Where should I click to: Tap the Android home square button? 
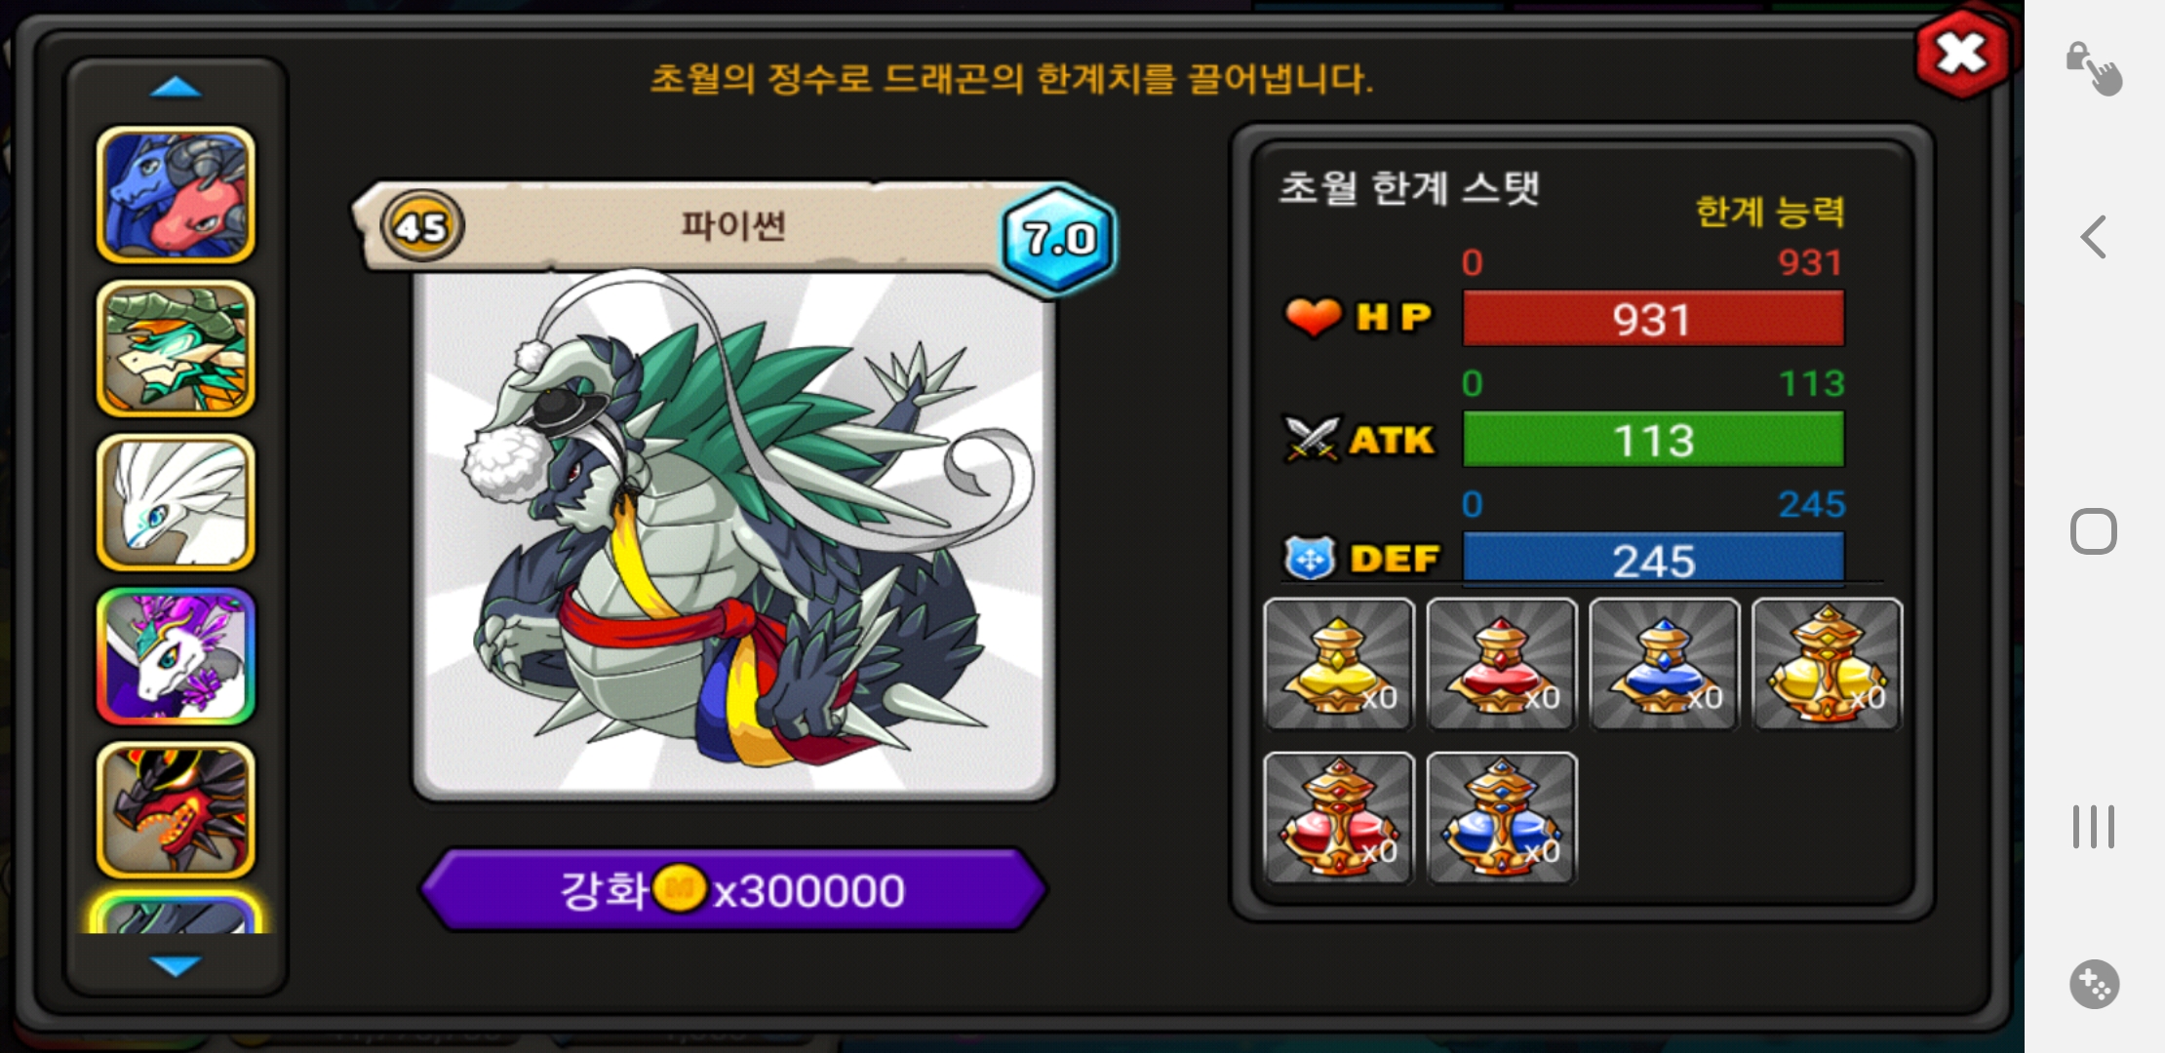click(x=2094, y=531)
